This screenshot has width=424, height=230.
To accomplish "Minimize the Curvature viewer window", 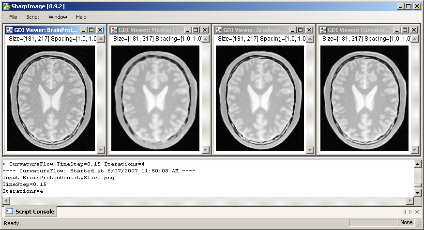I will point(396,30).
